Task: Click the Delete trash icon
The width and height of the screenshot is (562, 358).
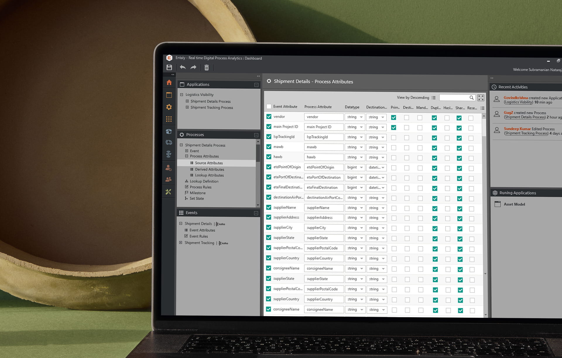Action: pos(207,68)
